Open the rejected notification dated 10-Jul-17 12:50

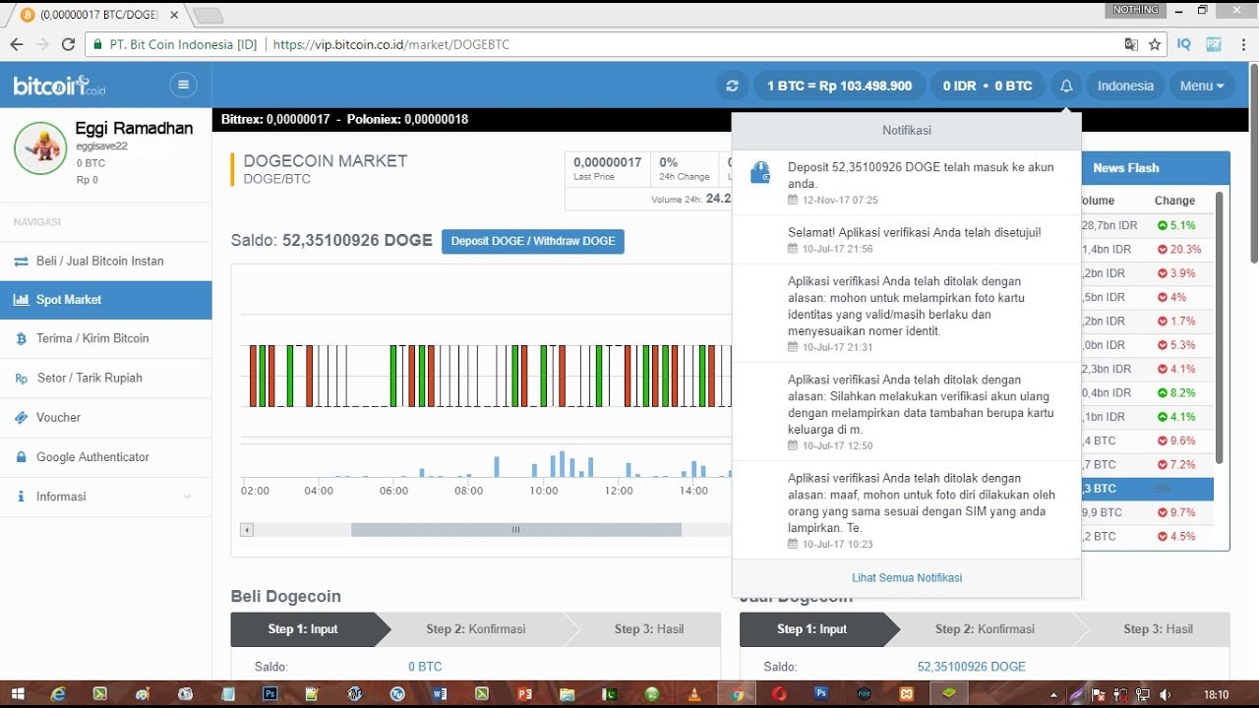(x=906, y=412)
